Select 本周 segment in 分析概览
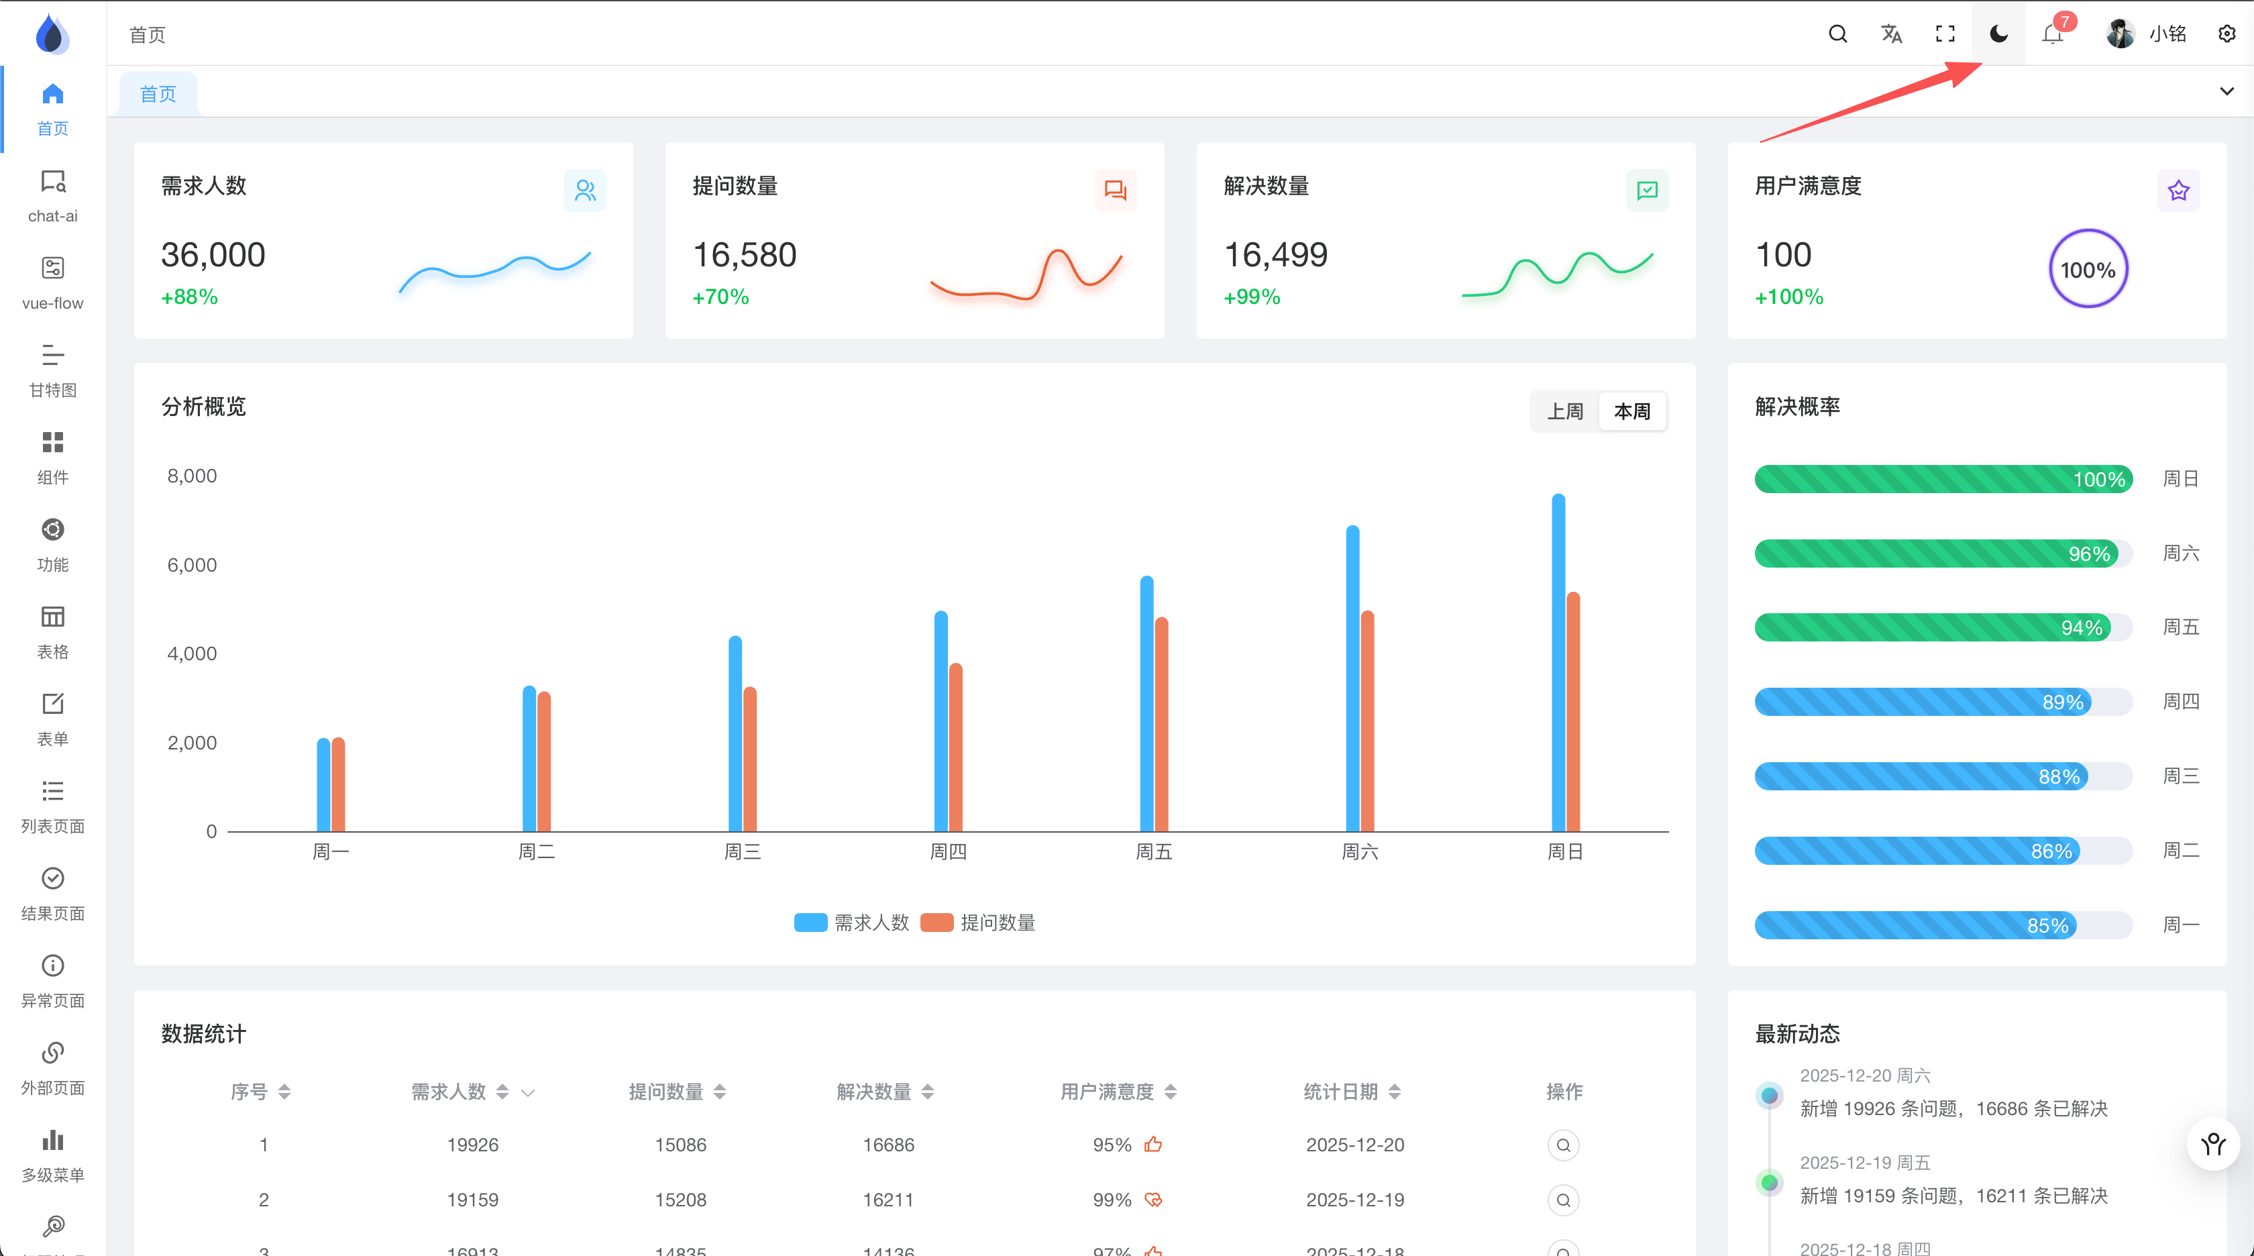This screenshot has height=1256, width=2254. pos(1632,411)
